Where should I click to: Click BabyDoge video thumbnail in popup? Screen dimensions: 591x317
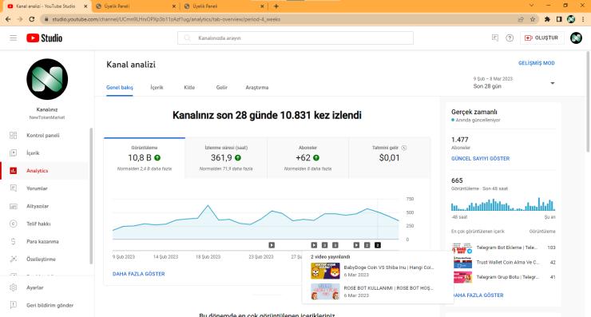point(325,271)
